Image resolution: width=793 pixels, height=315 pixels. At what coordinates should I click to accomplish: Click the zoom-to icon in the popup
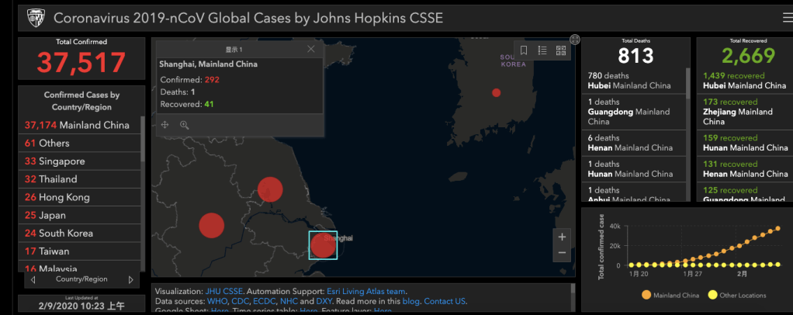point(185,124)
